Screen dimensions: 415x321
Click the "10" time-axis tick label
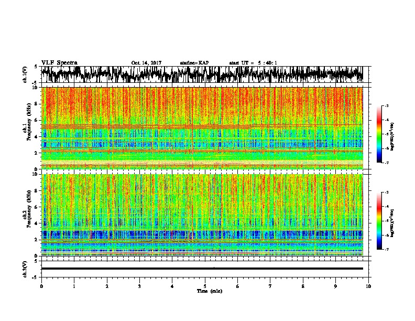368,286
